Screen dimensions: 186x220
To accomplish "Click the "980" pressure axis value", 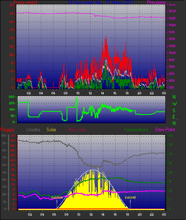I will pyautogui.click(x=172, y=81).
